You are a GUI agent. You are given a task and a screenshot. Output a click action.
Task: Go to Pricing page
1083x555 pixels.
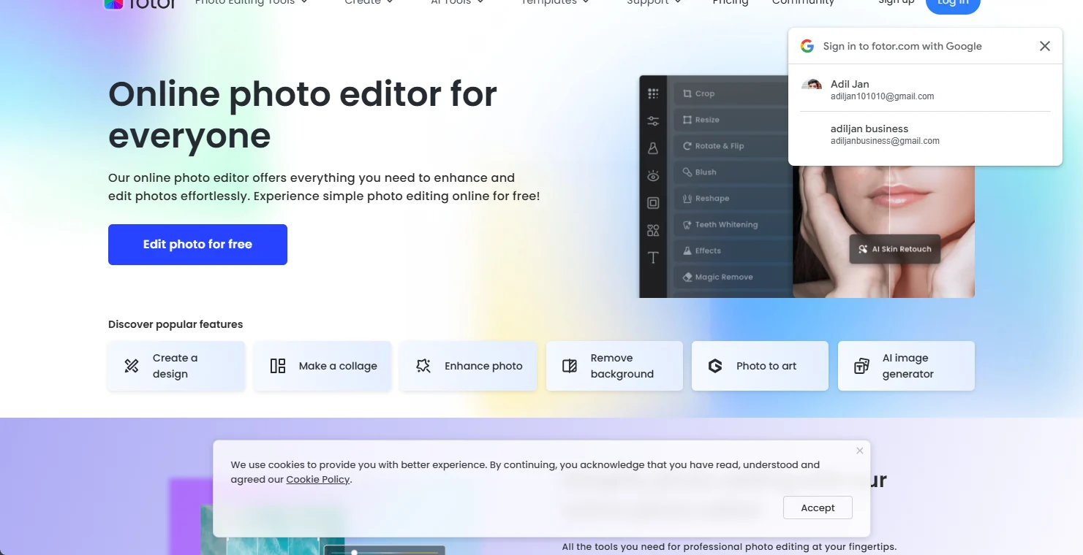[731, 3]
